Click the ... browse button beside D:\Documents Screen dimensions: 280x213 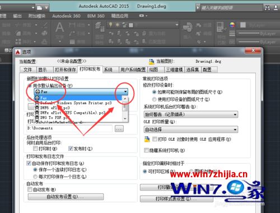pos(119,128)
